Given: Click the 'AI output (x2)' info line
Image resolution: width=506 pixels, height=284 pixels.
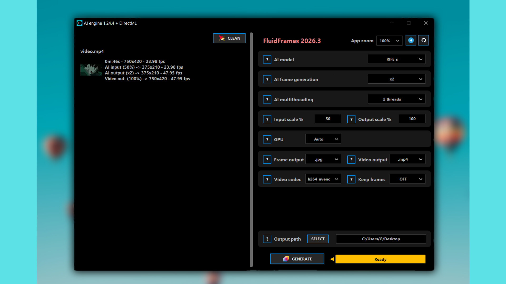Looking at the screenshot, I should tap(143, 73).
